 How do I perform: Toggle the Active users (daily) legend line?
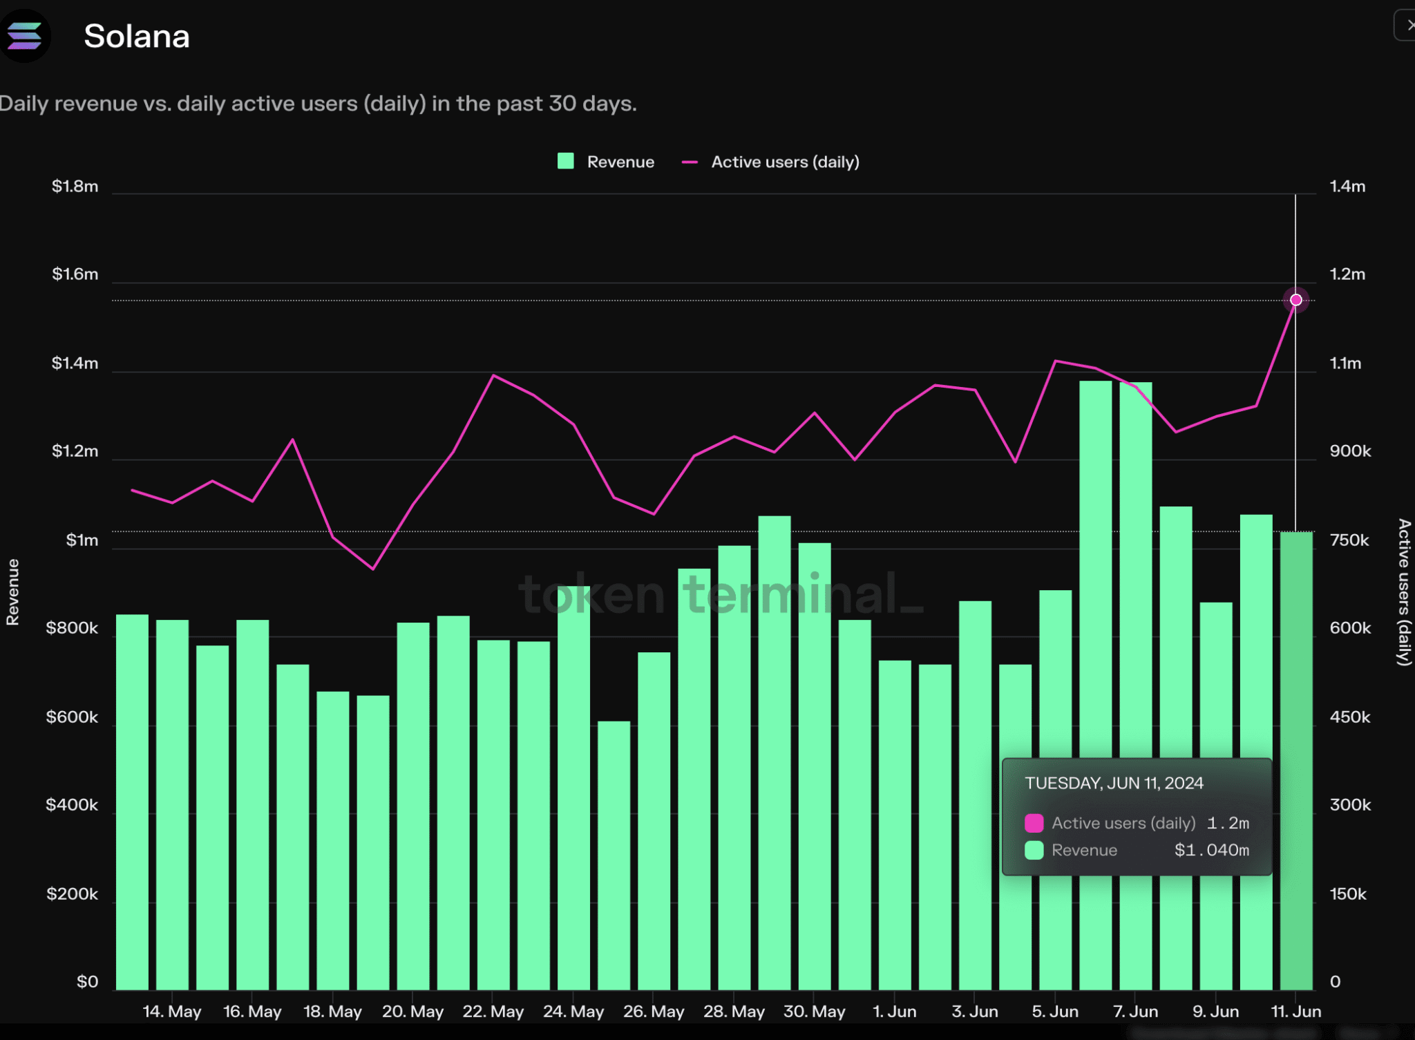[785, 162]
